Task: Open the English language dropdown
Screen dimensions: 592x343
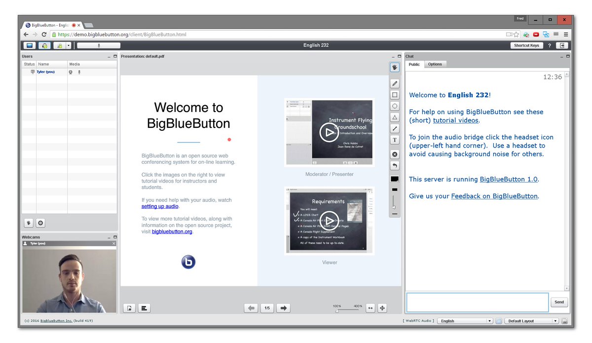Action: pos(465,321)
